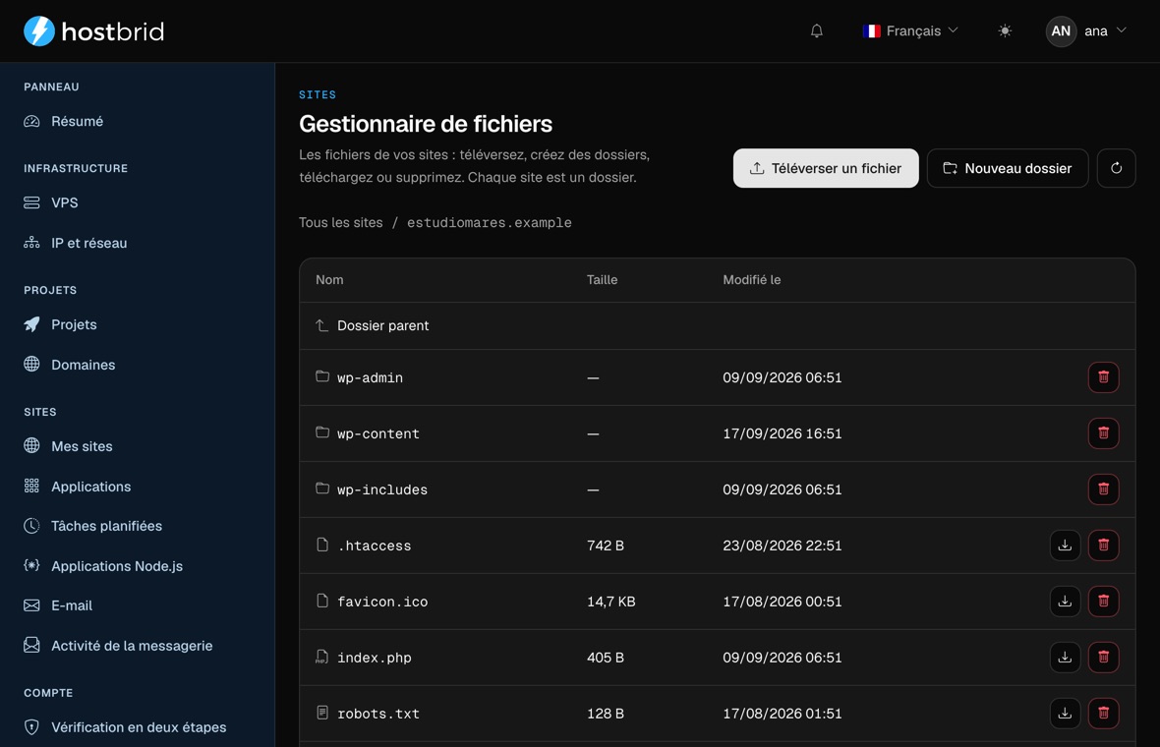
Task: Click the Modifié le column header
Action: click(x=752, y=279)
